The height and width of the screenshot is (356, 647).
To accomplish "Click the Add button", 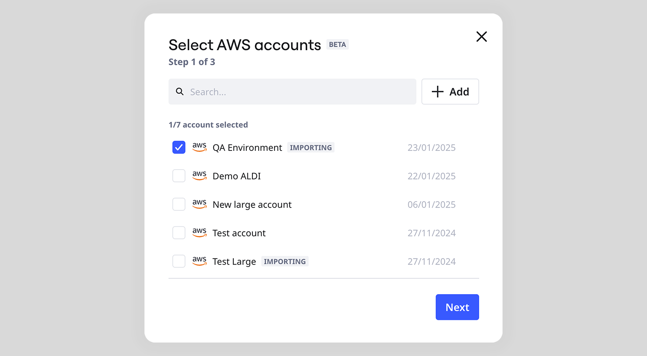I will (450, 91).
